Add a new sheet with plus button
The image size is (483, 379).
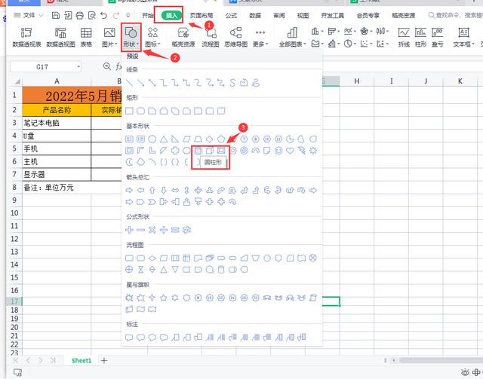coord(104,360)
